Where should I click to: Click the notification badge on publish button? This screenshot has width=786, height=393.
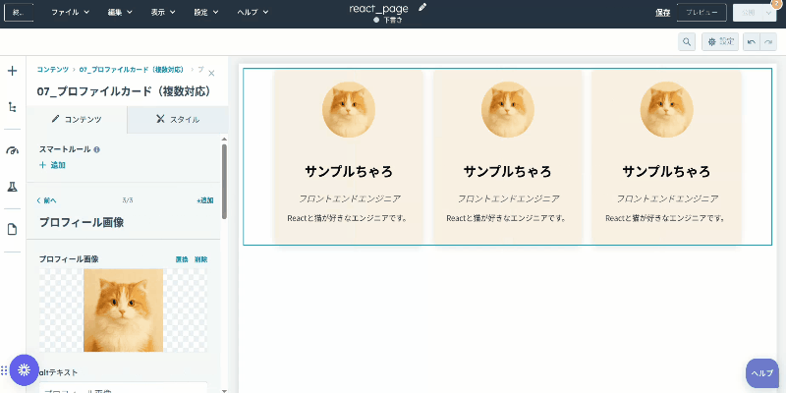tap(776, 3)
